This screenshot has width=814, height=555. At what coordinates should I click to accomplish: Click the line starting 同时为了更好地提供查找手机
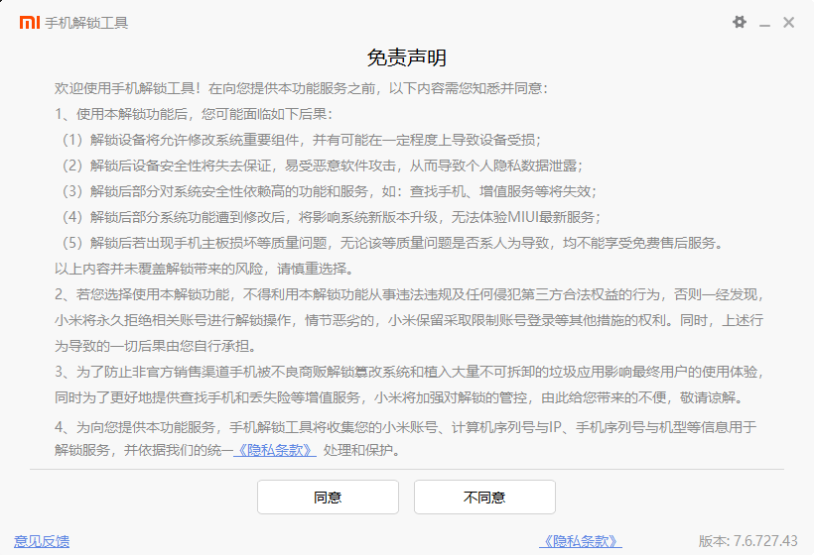(x=401, y=397)
